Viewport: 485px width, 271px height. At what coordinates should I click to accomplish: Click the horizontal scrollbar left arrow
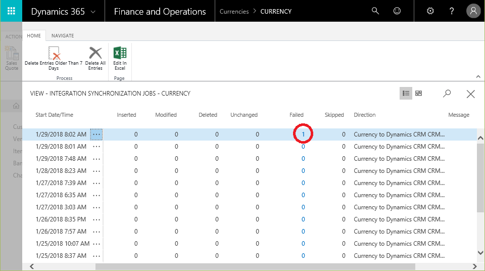[32, 266]
